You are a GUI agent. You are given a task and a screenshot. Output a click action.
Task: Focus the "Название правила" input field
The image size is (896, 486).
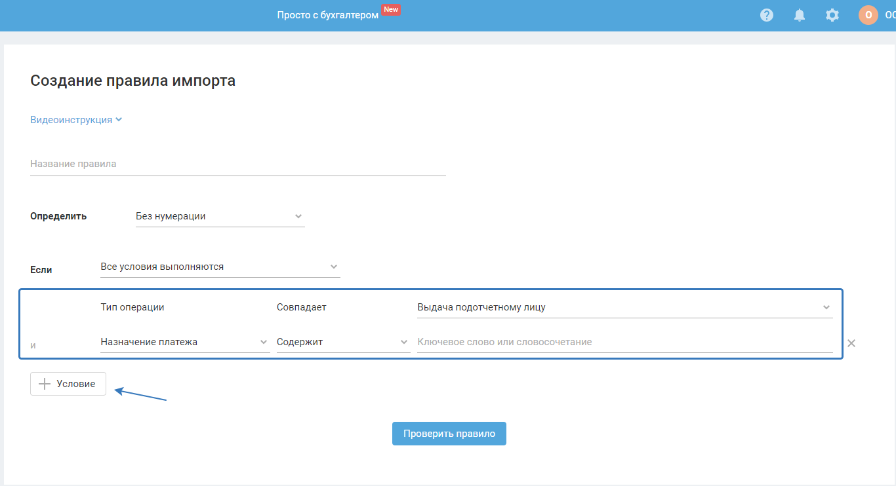pos(238,164)
